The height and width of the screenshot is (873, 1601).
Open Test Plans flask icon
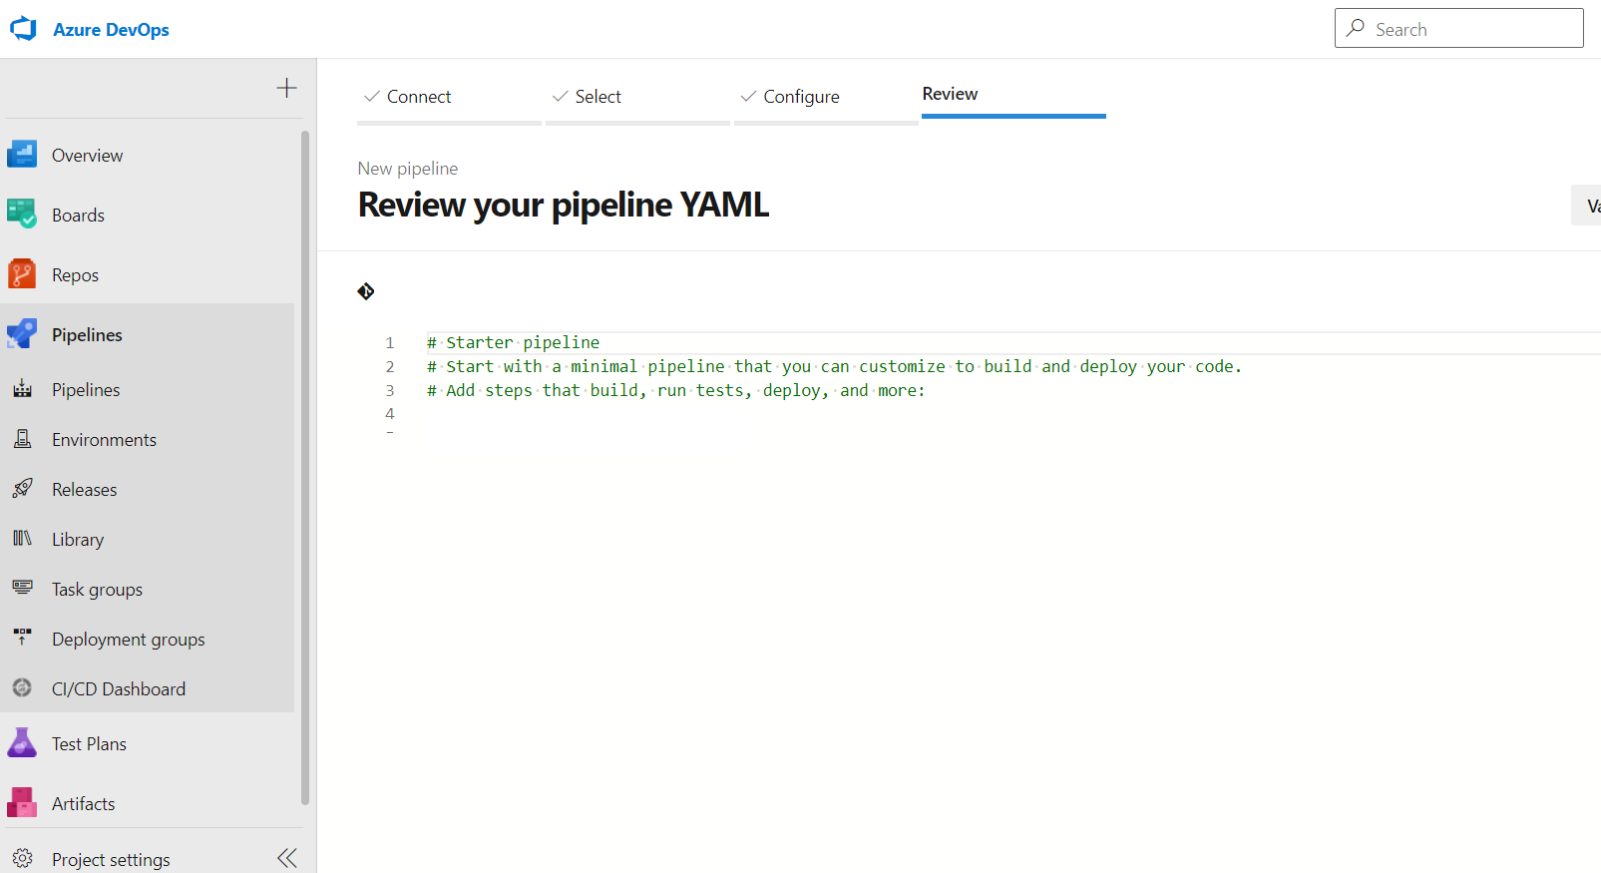pyautogui.click(x=22, y=743)
